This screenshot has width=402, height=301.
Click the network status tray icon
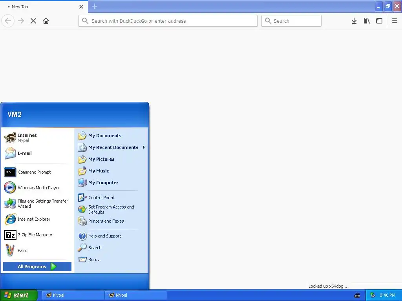coord(373,296)
